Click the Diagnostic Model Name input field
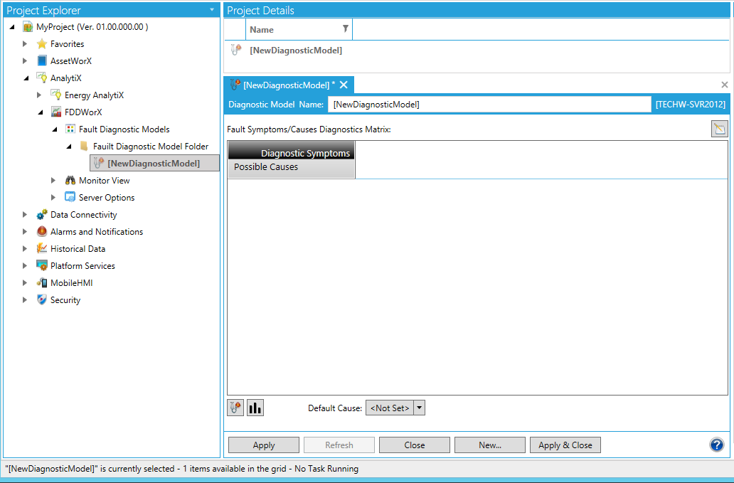 point(489,105)
